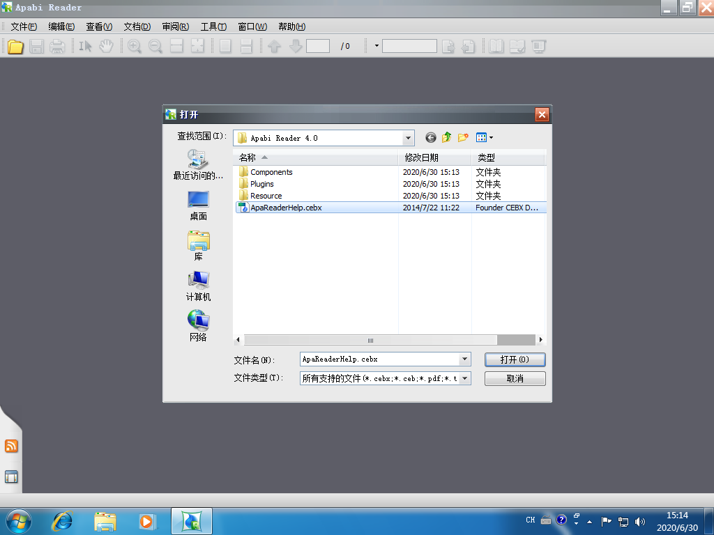Image resolution: width=714 pixels, height=535 pixels.
Task: Click the full screen presentation icon
Action: (x=538, y=47)
